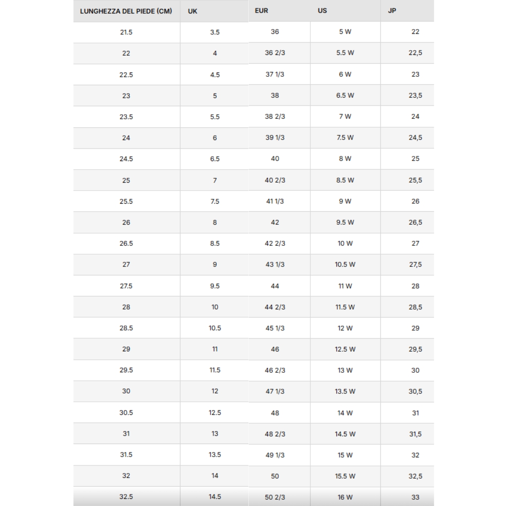Select the US 11.5 W cell

click(345, 307)
